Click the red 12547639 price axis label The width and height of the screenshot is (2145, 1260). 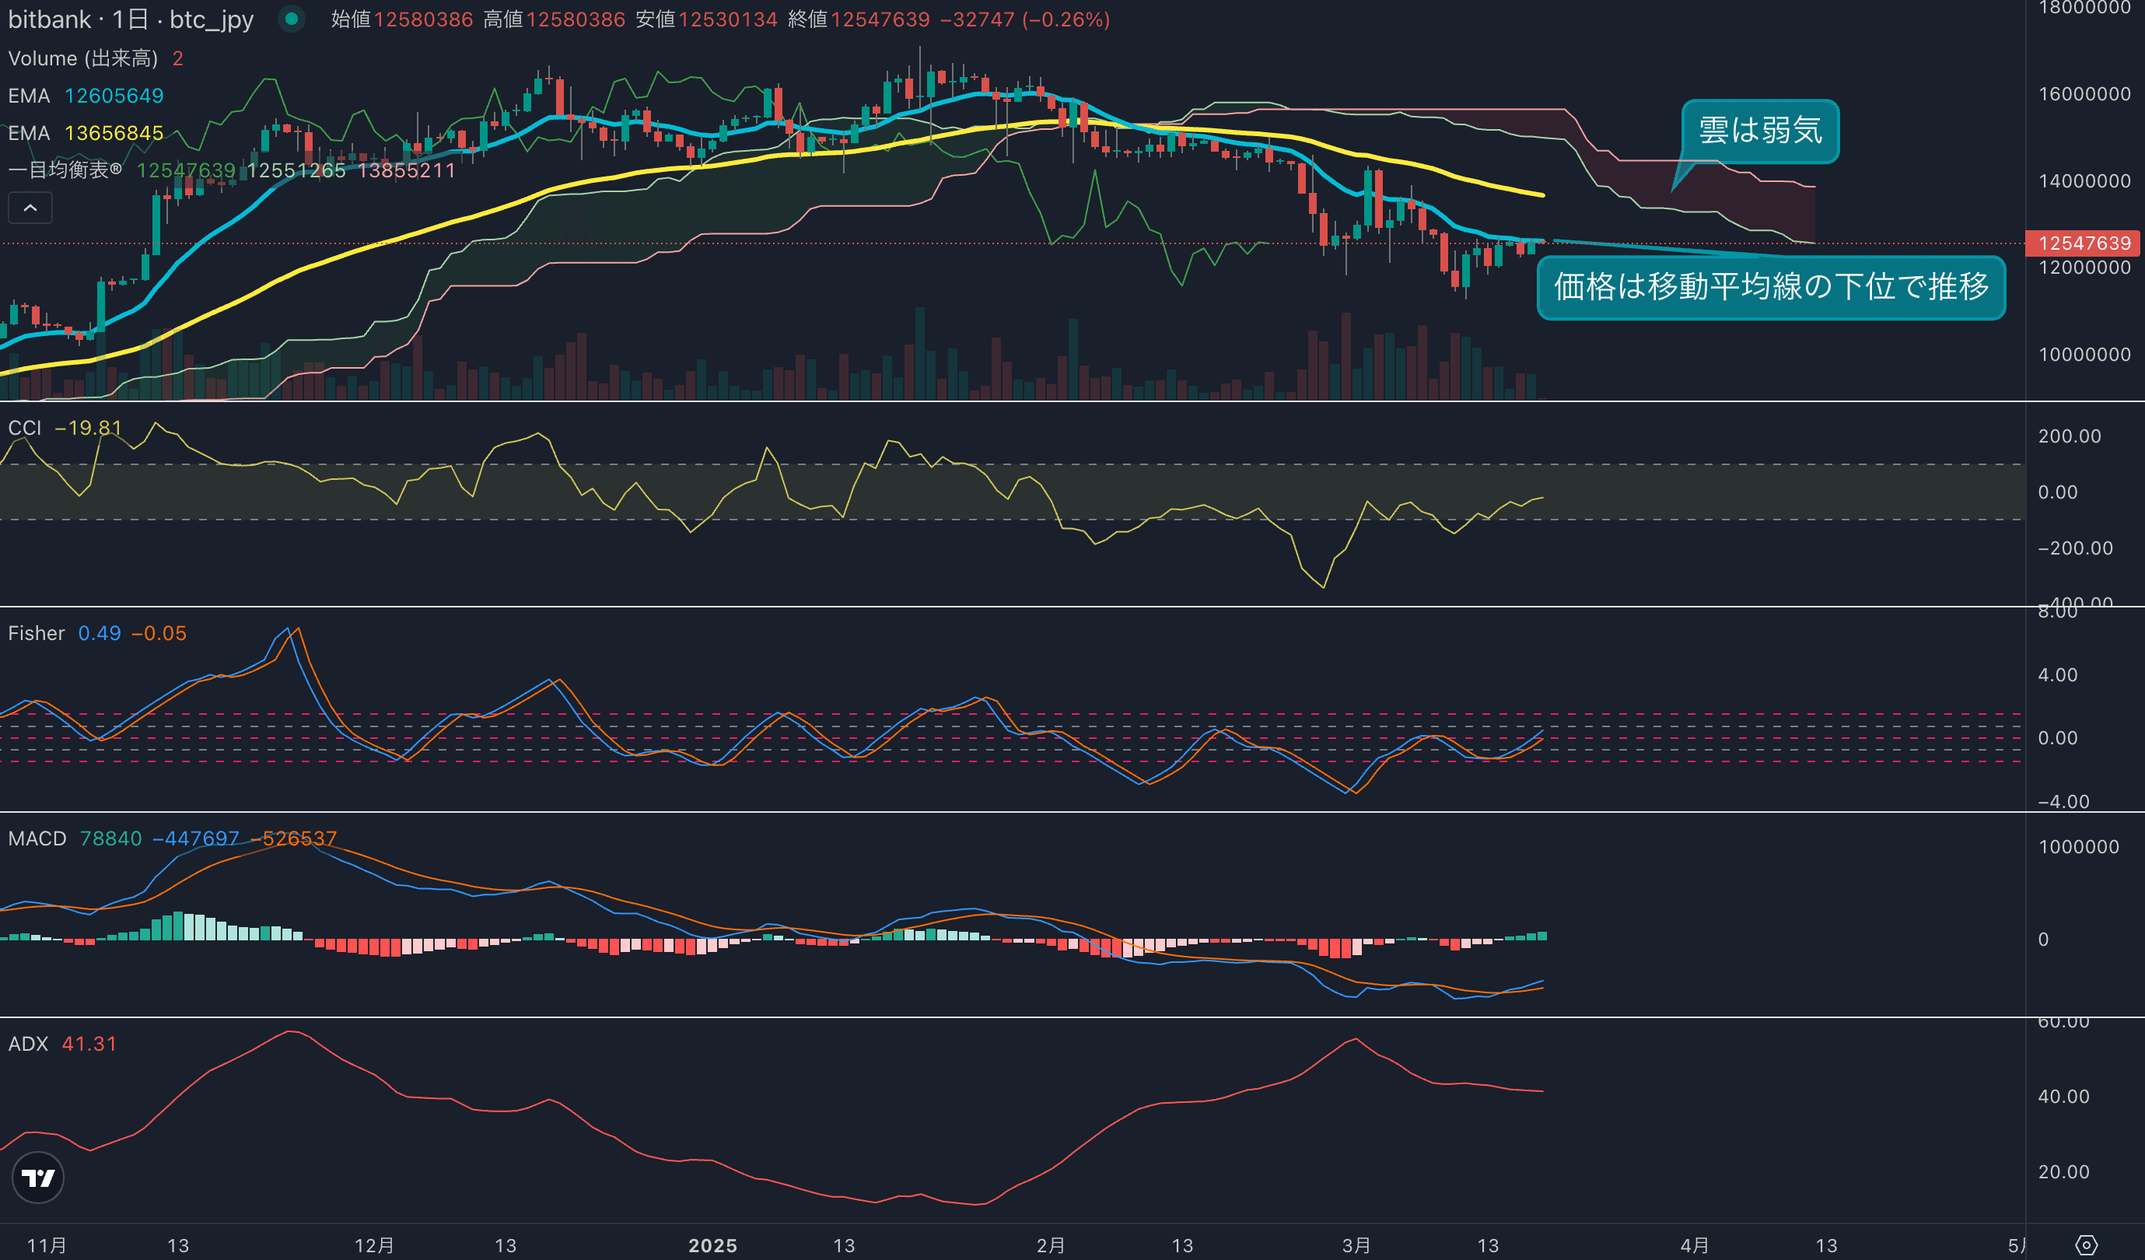coord(2084,243)
